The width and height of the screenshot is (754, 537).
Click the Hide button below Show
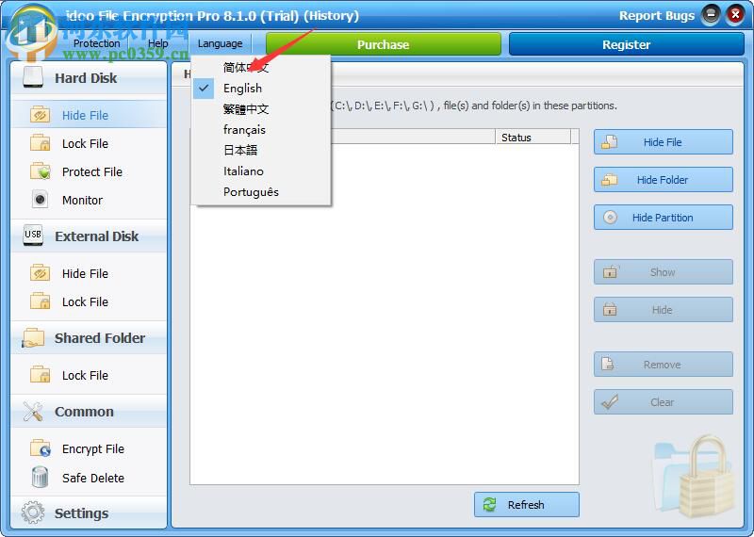664,310
